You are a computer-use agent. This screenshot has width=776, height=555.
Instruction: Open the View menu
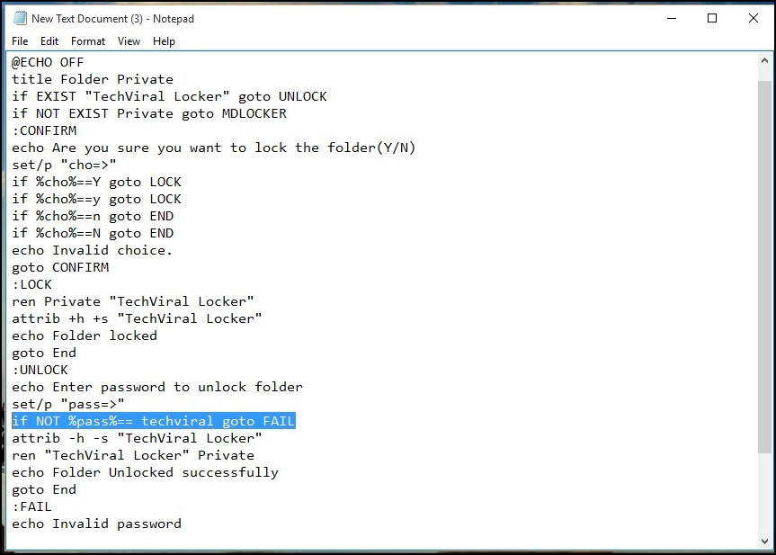[129, 41]
